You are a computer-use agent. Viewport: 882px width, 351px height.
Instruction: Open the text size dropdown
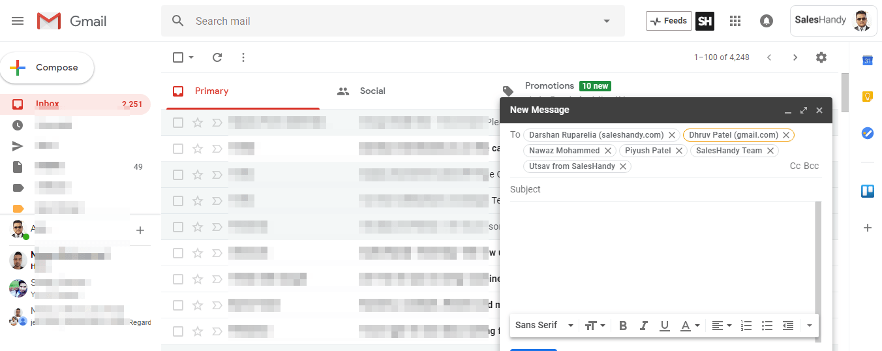pos(595,326)
